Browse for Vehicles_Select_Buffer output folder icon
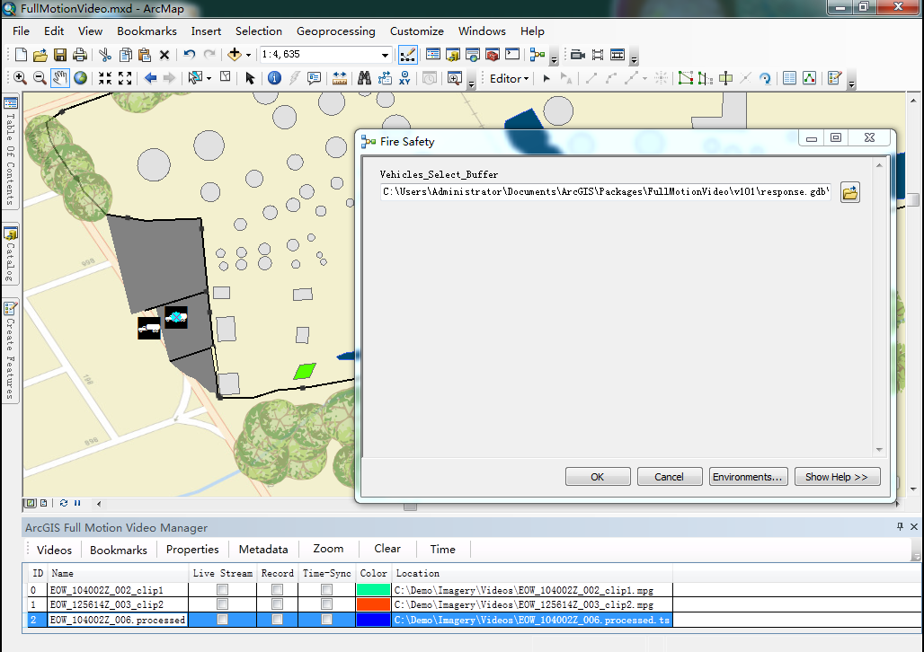 coord(849,192)
